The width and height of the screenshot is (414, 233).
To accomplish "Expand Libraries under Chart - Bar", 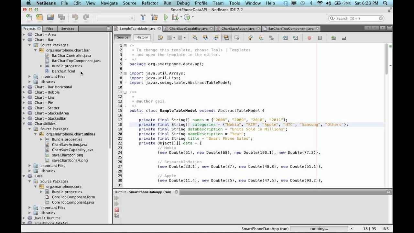I will [30, 82].
